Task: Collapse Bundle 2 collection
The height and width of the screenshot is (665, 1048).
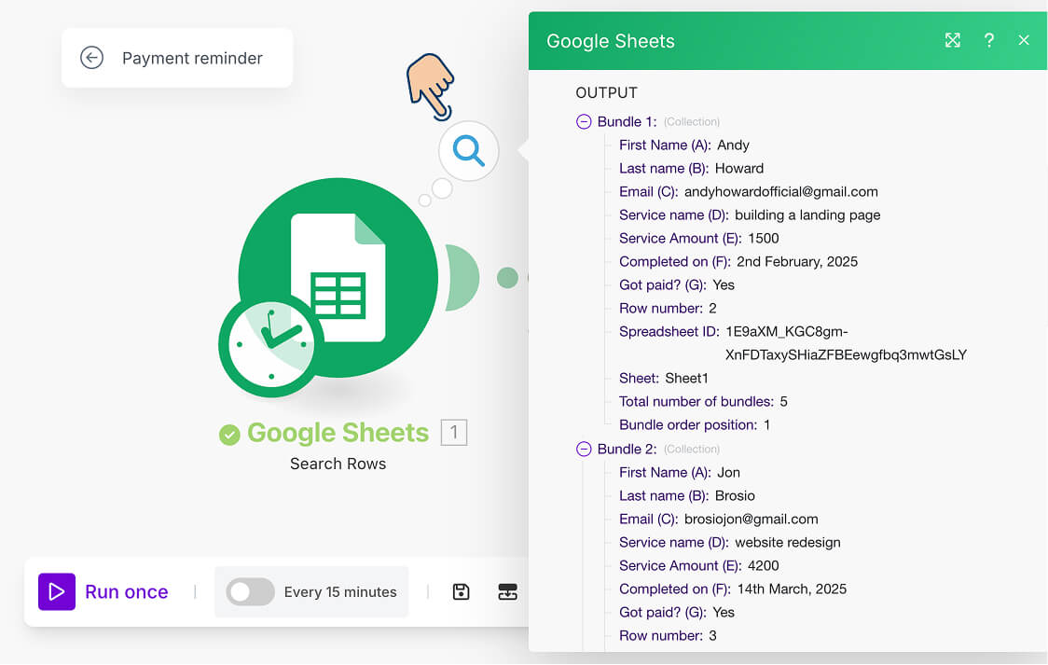Action: point(584,450)
